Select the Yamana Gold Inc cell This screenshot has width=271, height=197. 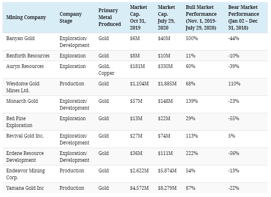point(25,188)
